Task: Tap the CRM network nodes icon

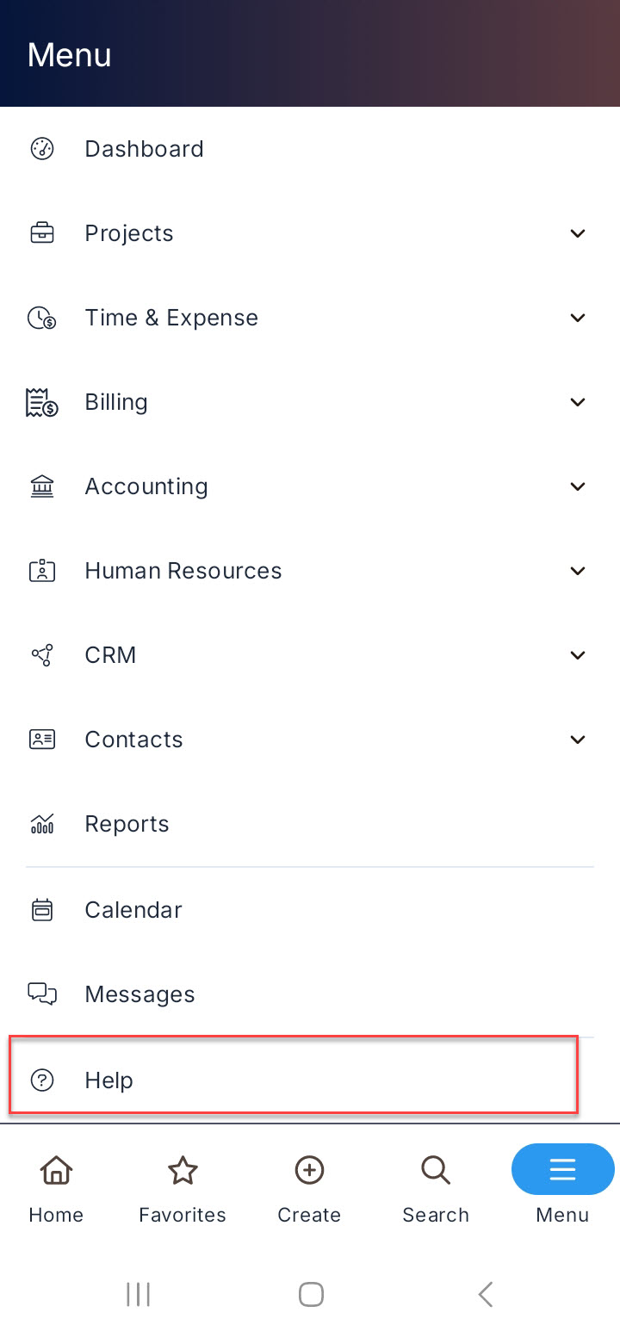Action: [x=42, y=655]
